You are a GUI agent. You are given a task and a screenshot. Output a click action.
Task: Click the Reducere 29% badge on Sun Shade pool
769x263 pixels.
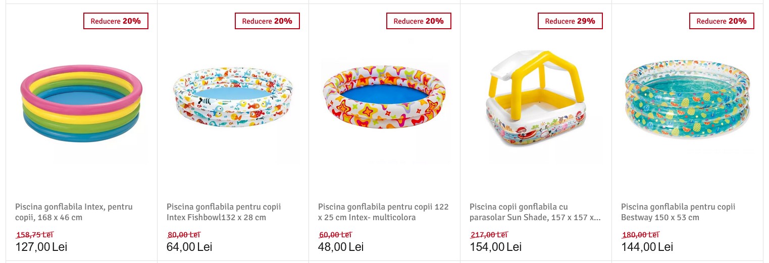570,21
